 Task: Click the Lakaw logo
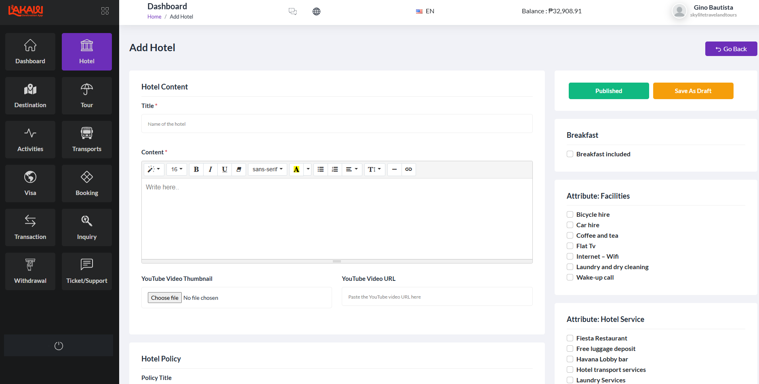click(26, 10)
